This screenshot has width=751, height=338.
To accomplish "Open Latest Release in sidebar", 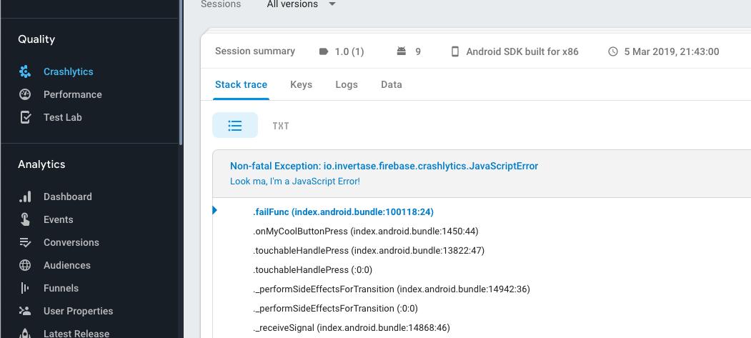I will [76, 333].
